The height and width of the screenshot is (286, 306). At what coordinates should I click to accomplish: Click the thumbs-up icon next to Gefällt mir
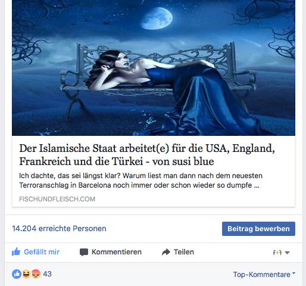coord(16,251)
